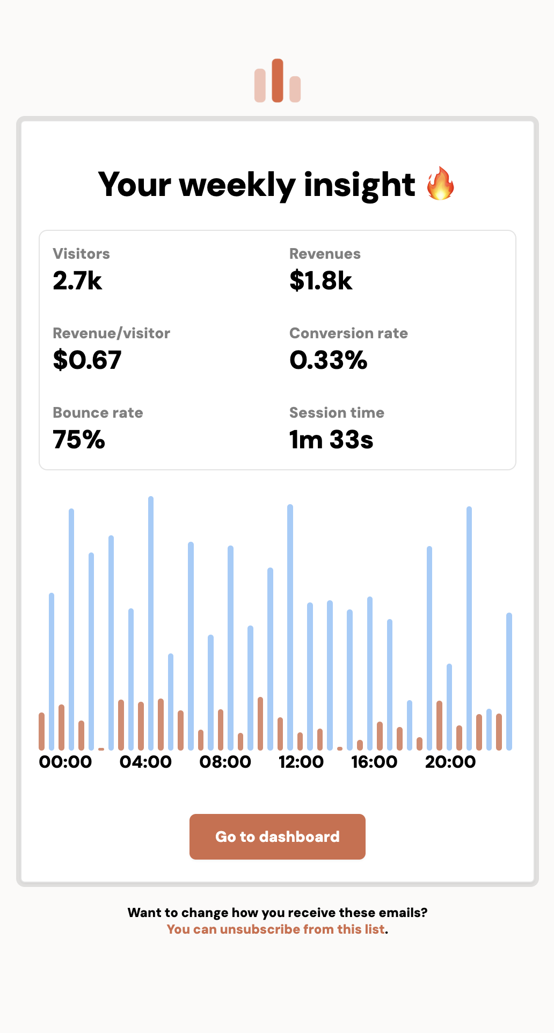This screenshot has height=1033, width=554.
Task: Click the last blue bar on the right
Action: pos(509,682)
